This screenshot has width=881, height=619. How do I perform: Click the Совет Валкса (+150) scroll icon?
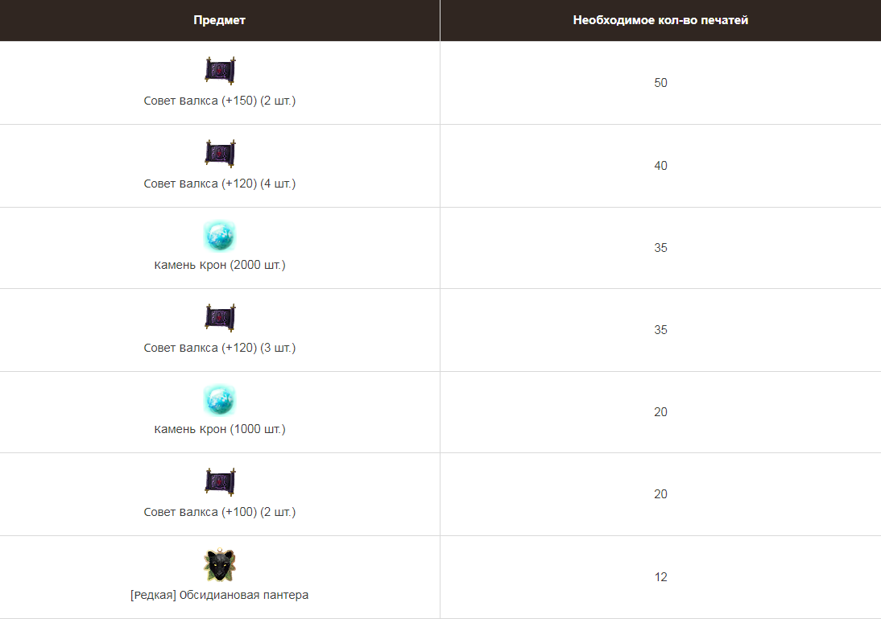(220, 71)
